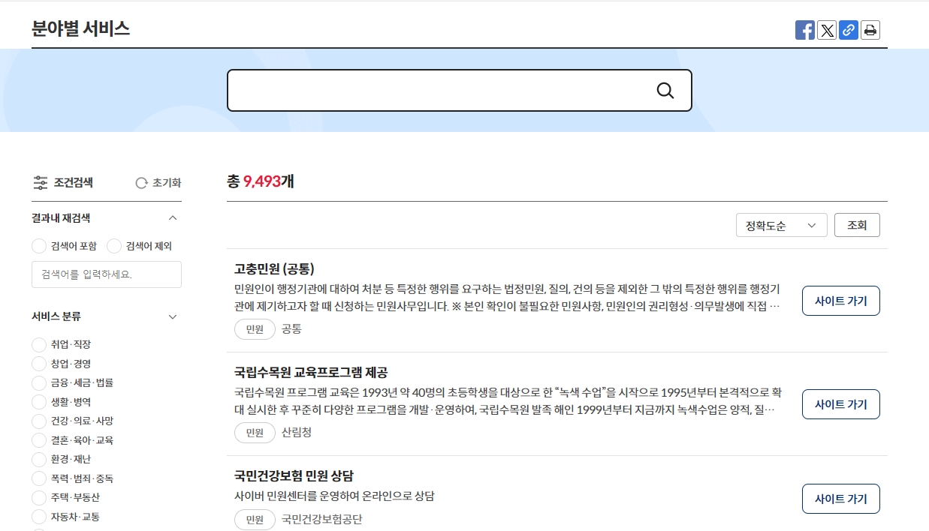This screenshot has height=531, width=929.
Task: Check the 주택·부동산 category option
Action: tap(38, 497)
